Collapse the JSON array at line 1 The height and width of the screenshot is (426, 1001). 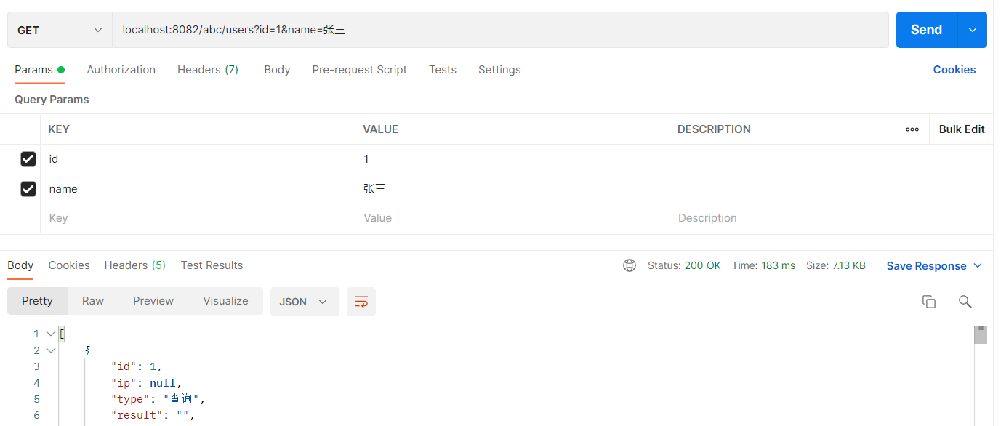coord(51,334)
